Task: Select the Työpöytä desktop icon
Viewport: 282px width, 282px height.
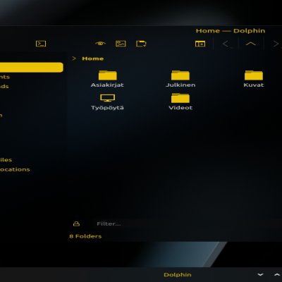Action: pyautogui.click(x=108, y=98)
